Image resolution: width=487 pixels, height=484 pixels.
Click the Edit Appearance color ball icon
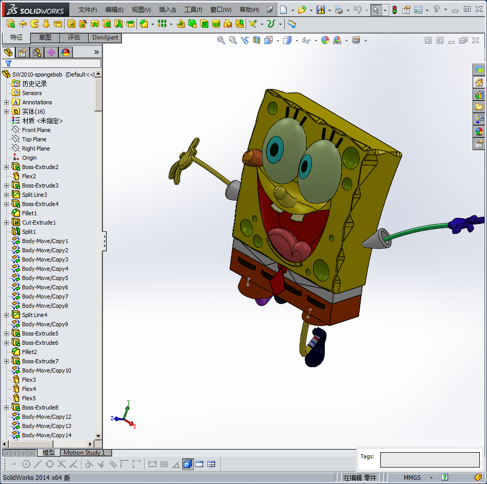click(x=325, y=40)
